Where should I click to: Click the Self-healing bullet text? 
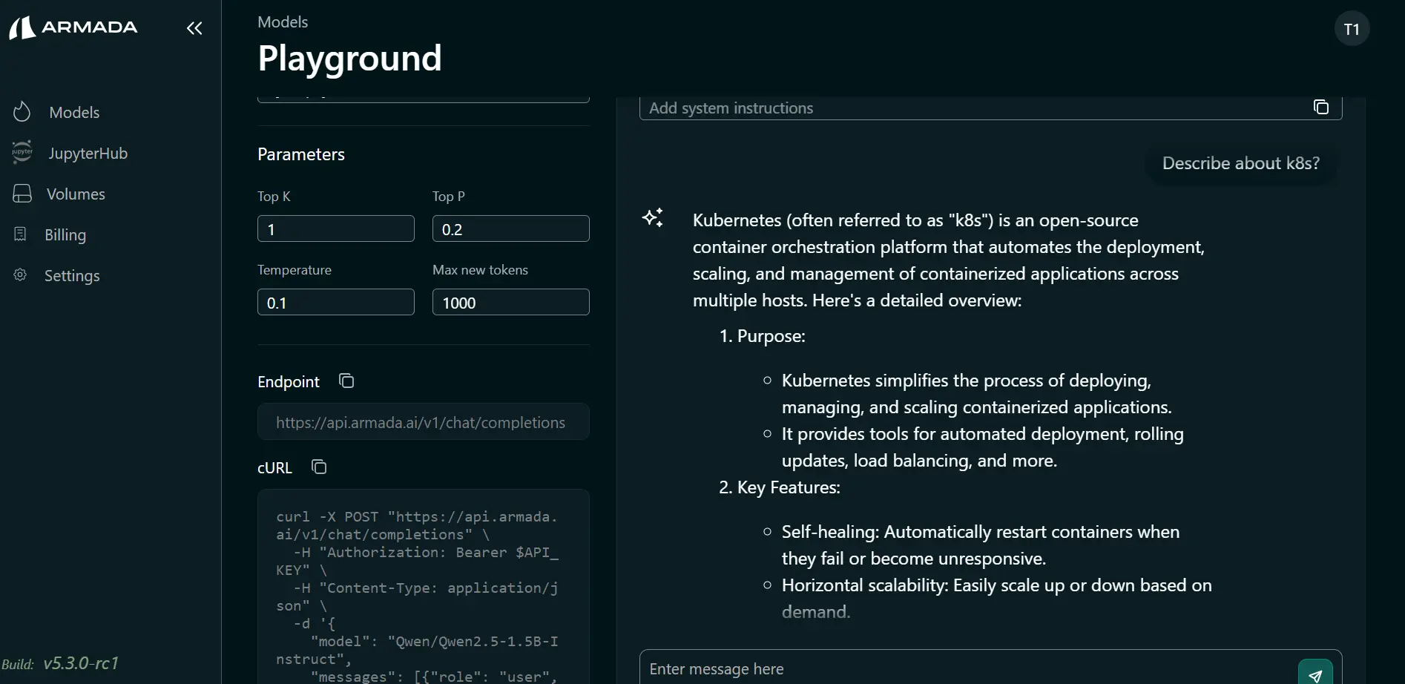point(981,545)
